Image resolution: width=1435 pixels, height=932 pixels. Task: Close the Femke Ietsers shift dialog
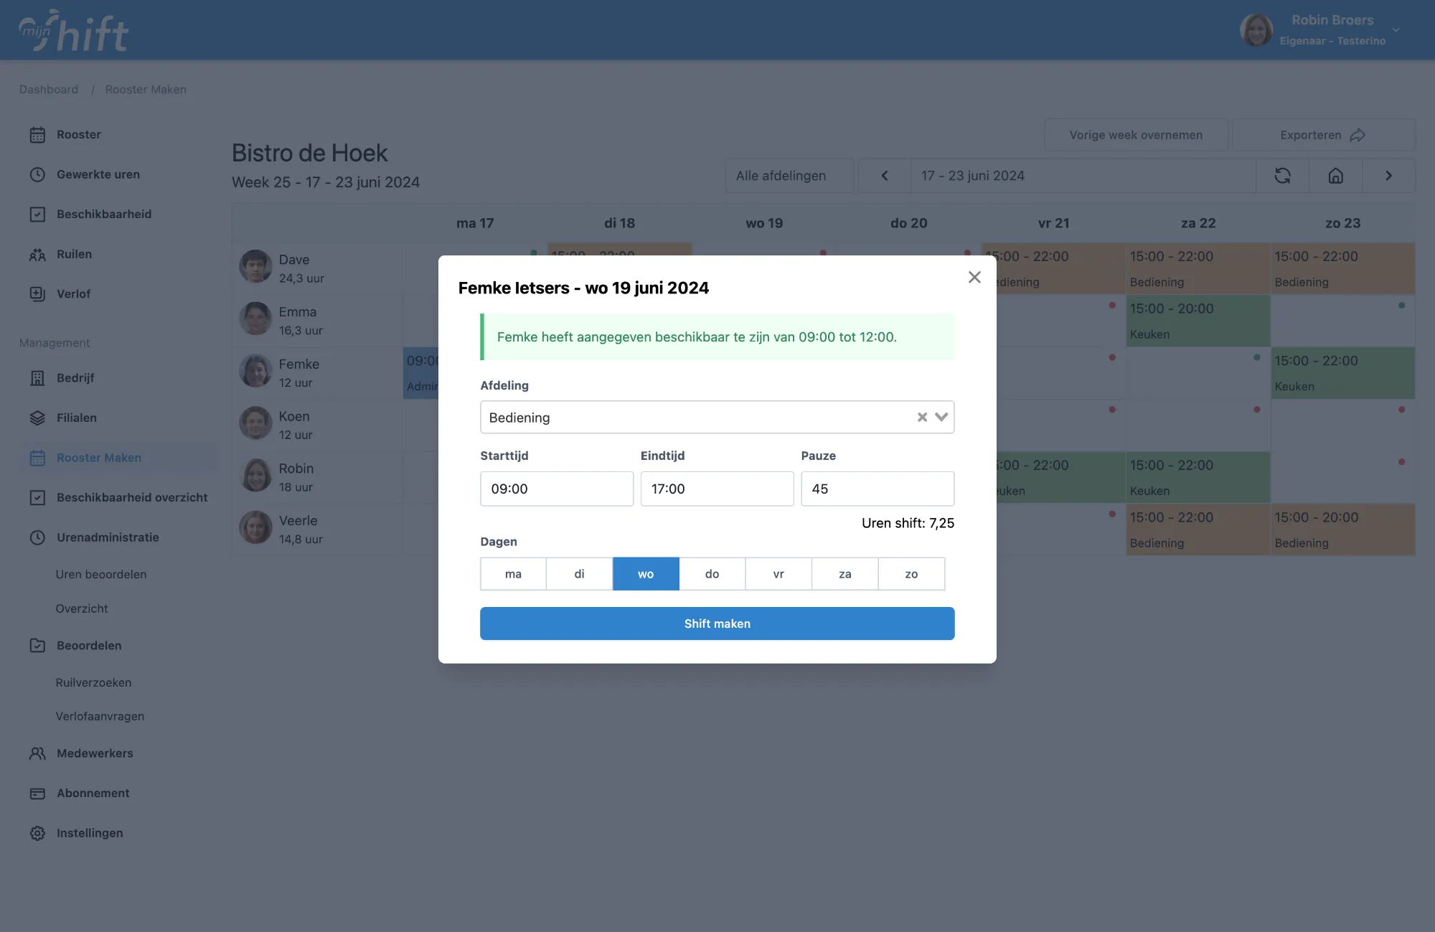click(974, 277)
